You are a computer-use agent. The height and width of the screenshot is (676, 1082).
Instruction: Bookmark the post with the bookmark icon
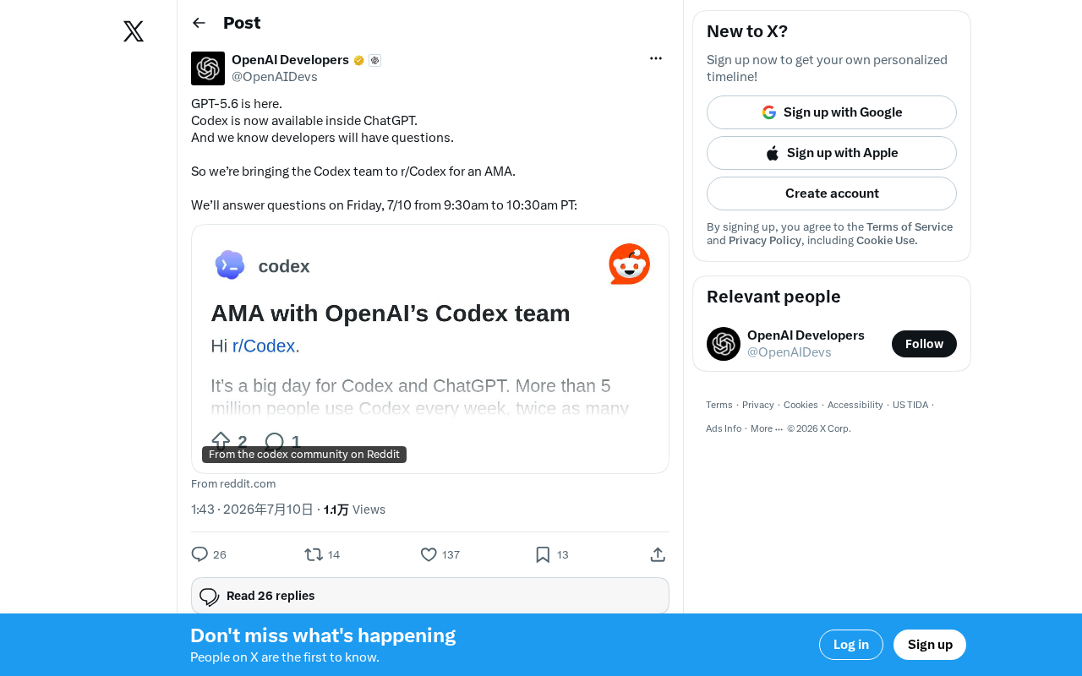tap(543, 554)
